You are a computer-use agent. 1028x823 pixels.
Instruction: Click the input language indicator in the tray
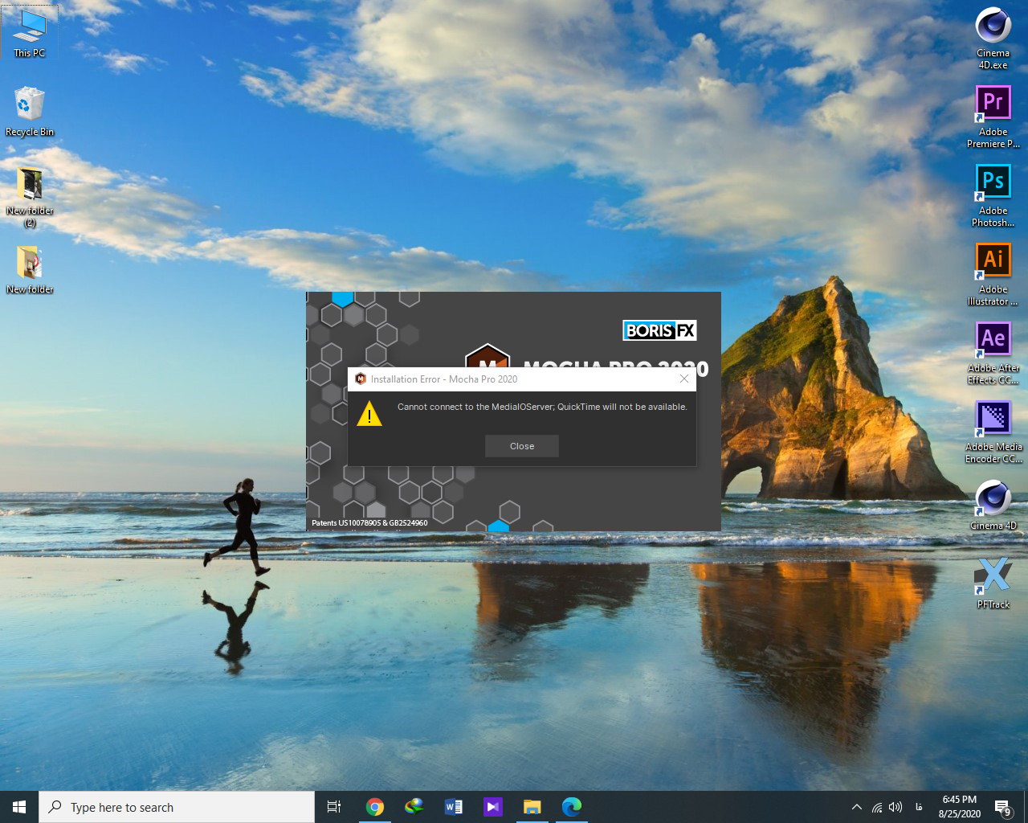[919, 807]
